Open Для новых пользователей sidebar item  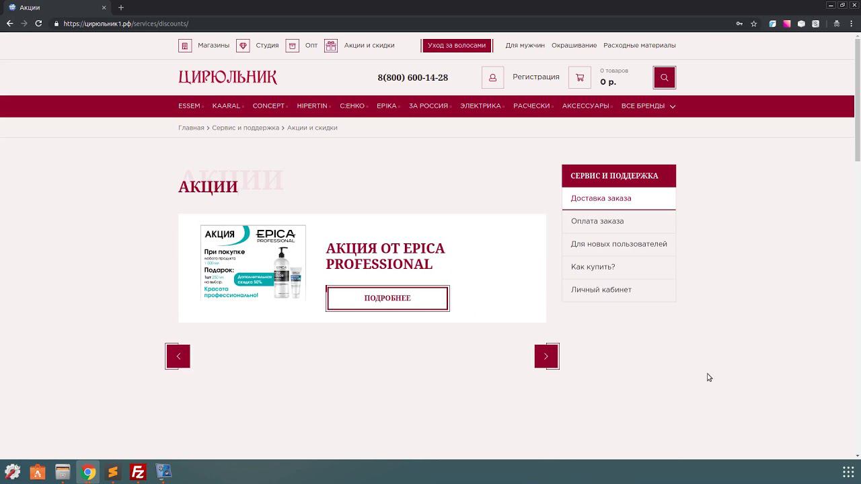point(619,244)
